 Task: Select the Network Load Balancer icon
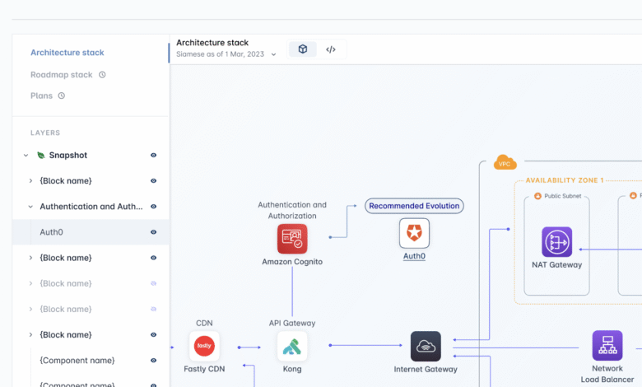(607, 346)
